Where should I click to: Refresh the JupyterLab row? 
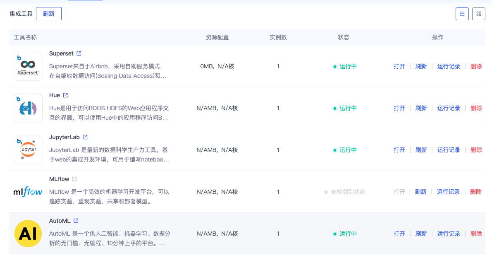pos(421,150)
